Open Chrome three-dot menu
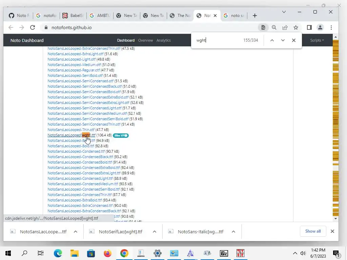Viewport: 347px width, 260px height. tap(331, 27)
